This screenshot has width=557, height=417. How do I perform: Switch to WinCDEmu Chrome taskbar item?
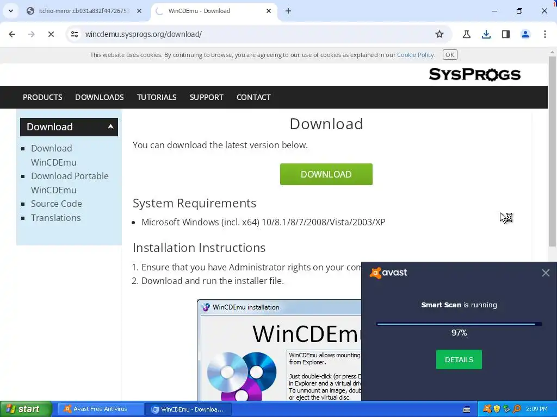click(188, 409)
